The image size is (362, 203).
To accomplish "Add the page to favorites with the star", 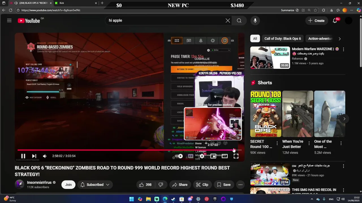I will (315, 10).
